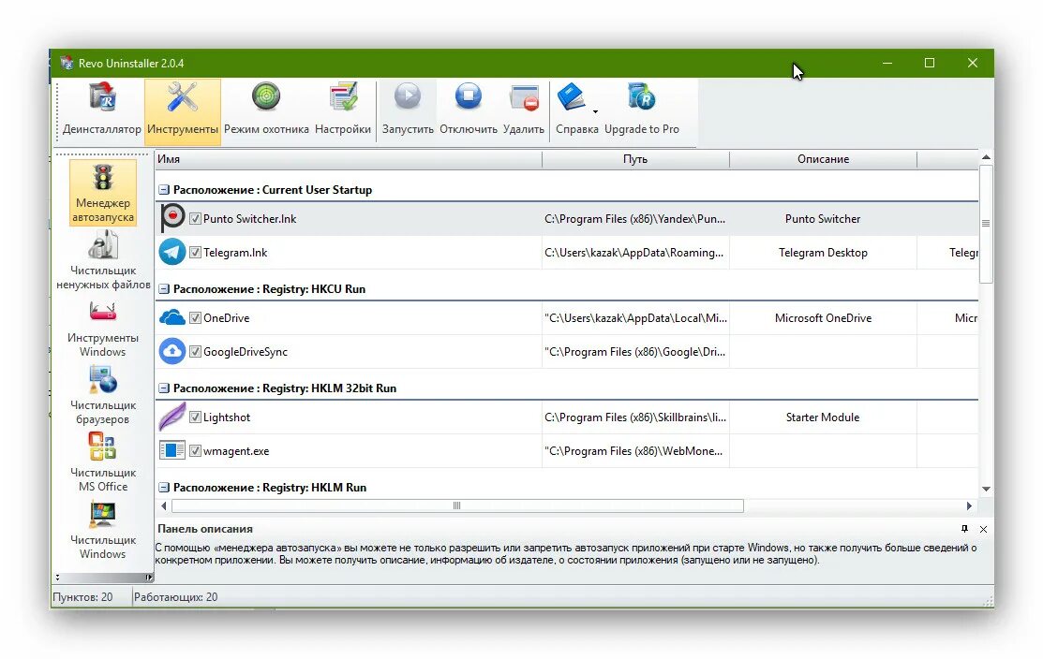This screenshot has height=659, width=1043.
Task: Select the Telegram.lnk name
Action: tap(235, 253)
